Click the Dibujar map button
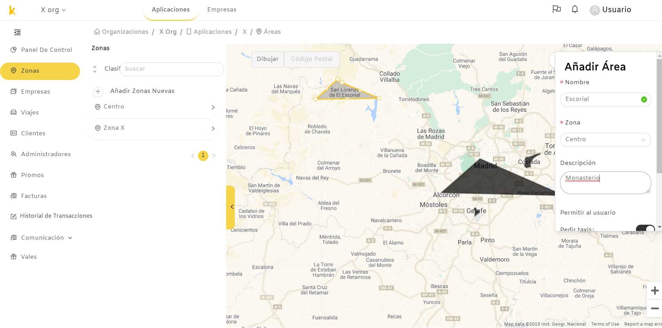This screenshot has width=662, height=328. 268,59
